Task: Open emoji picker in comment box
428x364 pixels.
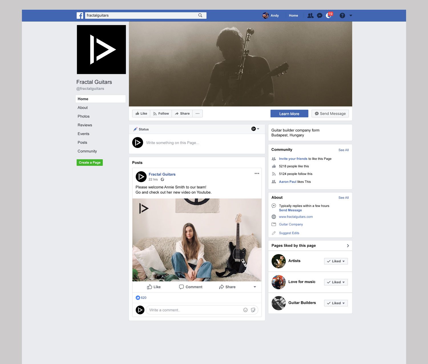Action: click(245, 310)
